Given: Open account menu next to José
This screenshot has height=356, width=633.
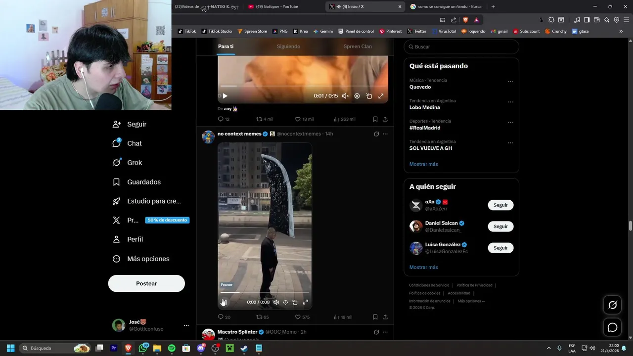Looking at the screenshot, I should (186, 325).
